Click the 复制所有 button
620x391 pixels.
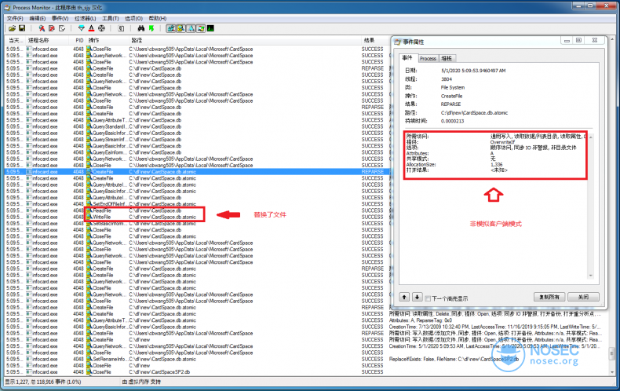[x=549, y=298]
